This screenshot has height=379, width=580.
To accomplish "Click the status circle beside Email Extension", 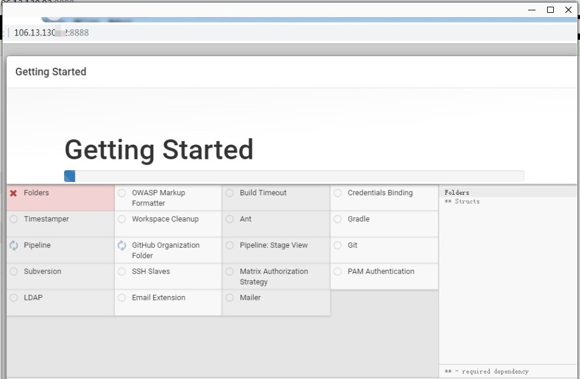I will coord(122,298).
